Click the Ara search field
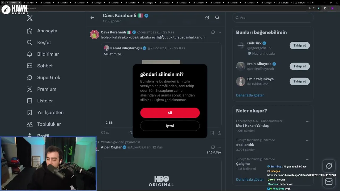The height and width of the screenshot is (191, 340). coord(273,18)
